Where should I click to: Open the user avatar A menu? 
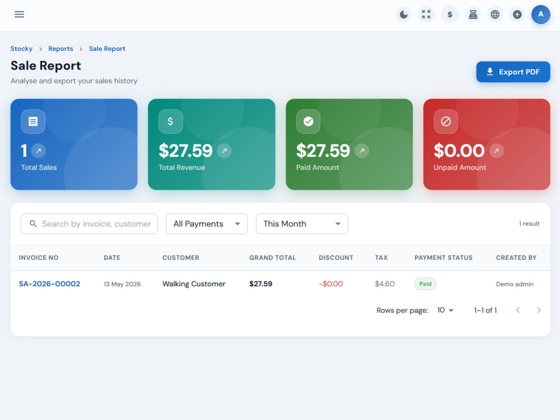click(x=541, y=15)
